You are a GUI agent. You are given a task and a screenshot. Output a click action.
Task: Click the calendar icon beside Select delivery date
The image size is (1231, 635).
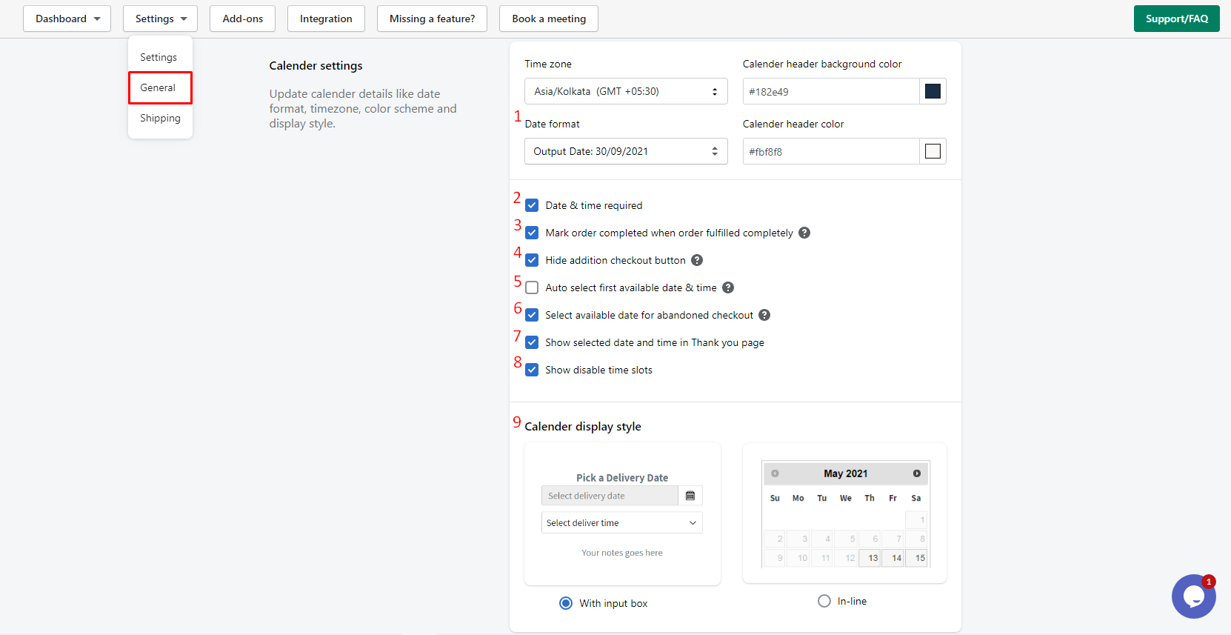(690, 496)
